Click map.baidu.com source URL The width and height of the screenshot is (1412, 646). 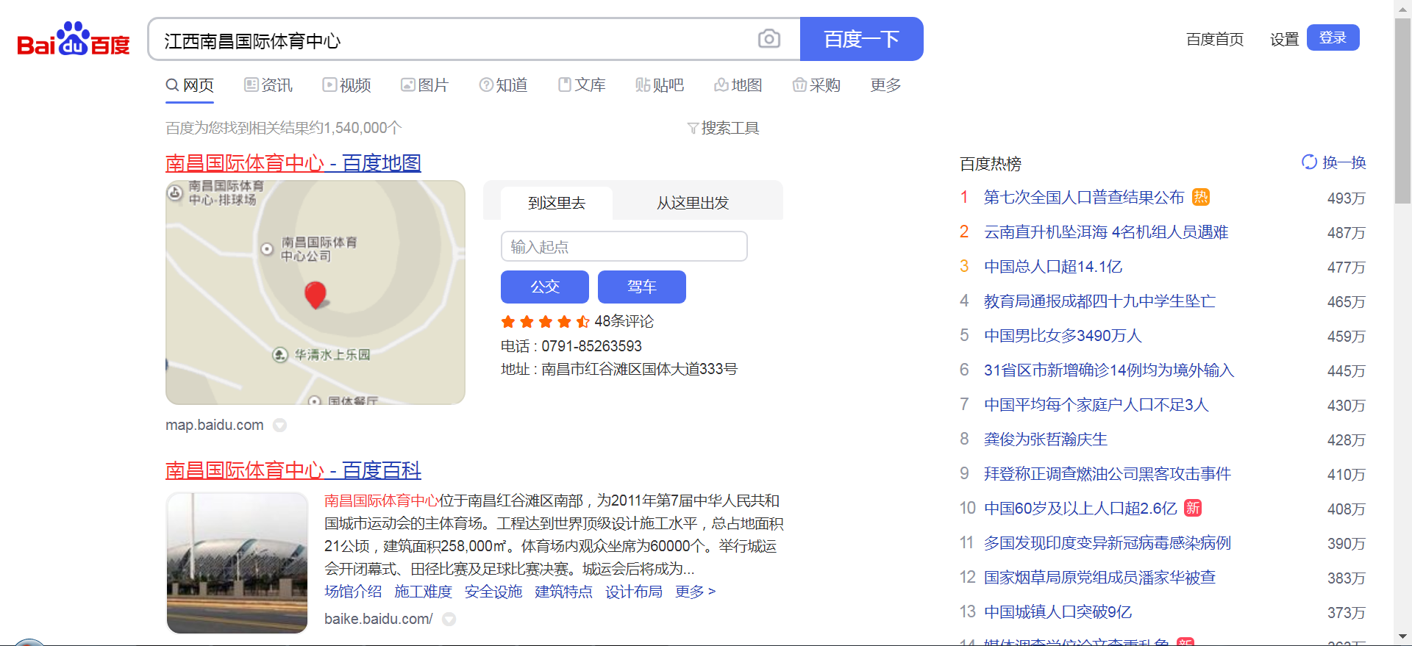(215, 425)
